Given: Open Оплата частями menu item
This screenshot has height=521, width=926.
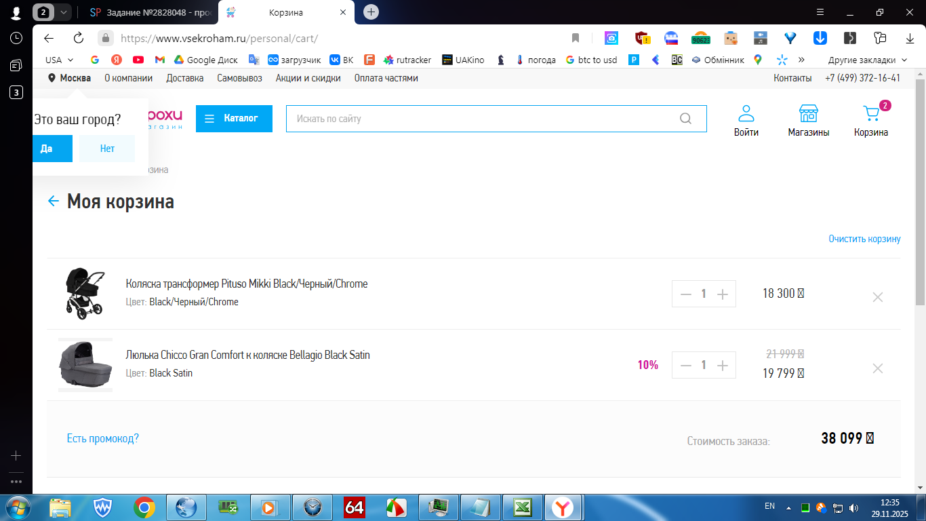Looking at the screenshot, I should 386,78.
